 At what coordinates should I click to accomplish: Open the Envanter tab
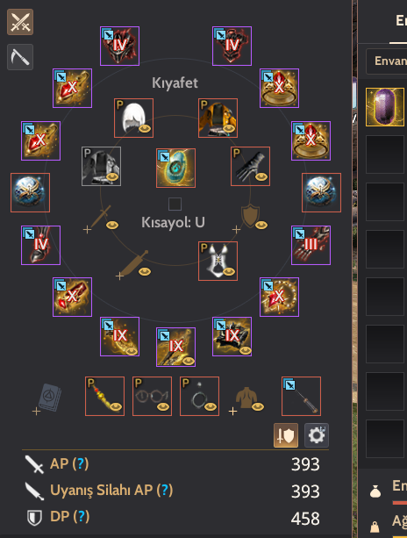tap(387, 61)
